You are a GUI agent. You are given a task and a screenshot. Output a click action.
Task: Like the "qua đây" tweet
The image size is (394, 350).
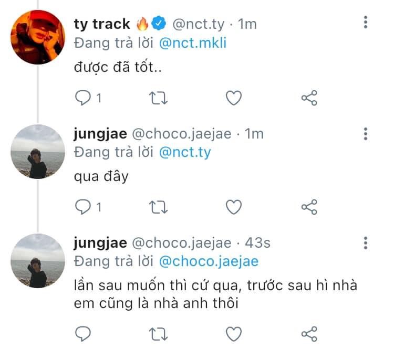(x=233, y=207)
